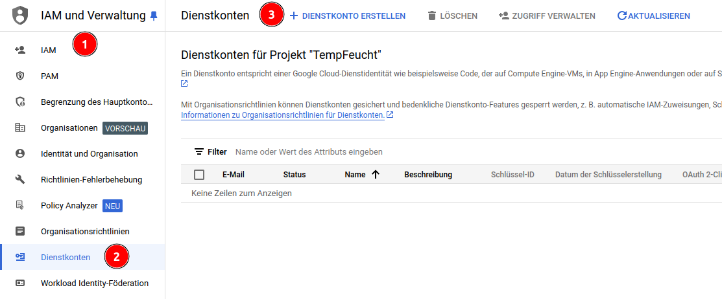The height and width of the screenshot is (299, 722).
Task: Click the Identität und Organisation person icon
Action: [20, 153]
